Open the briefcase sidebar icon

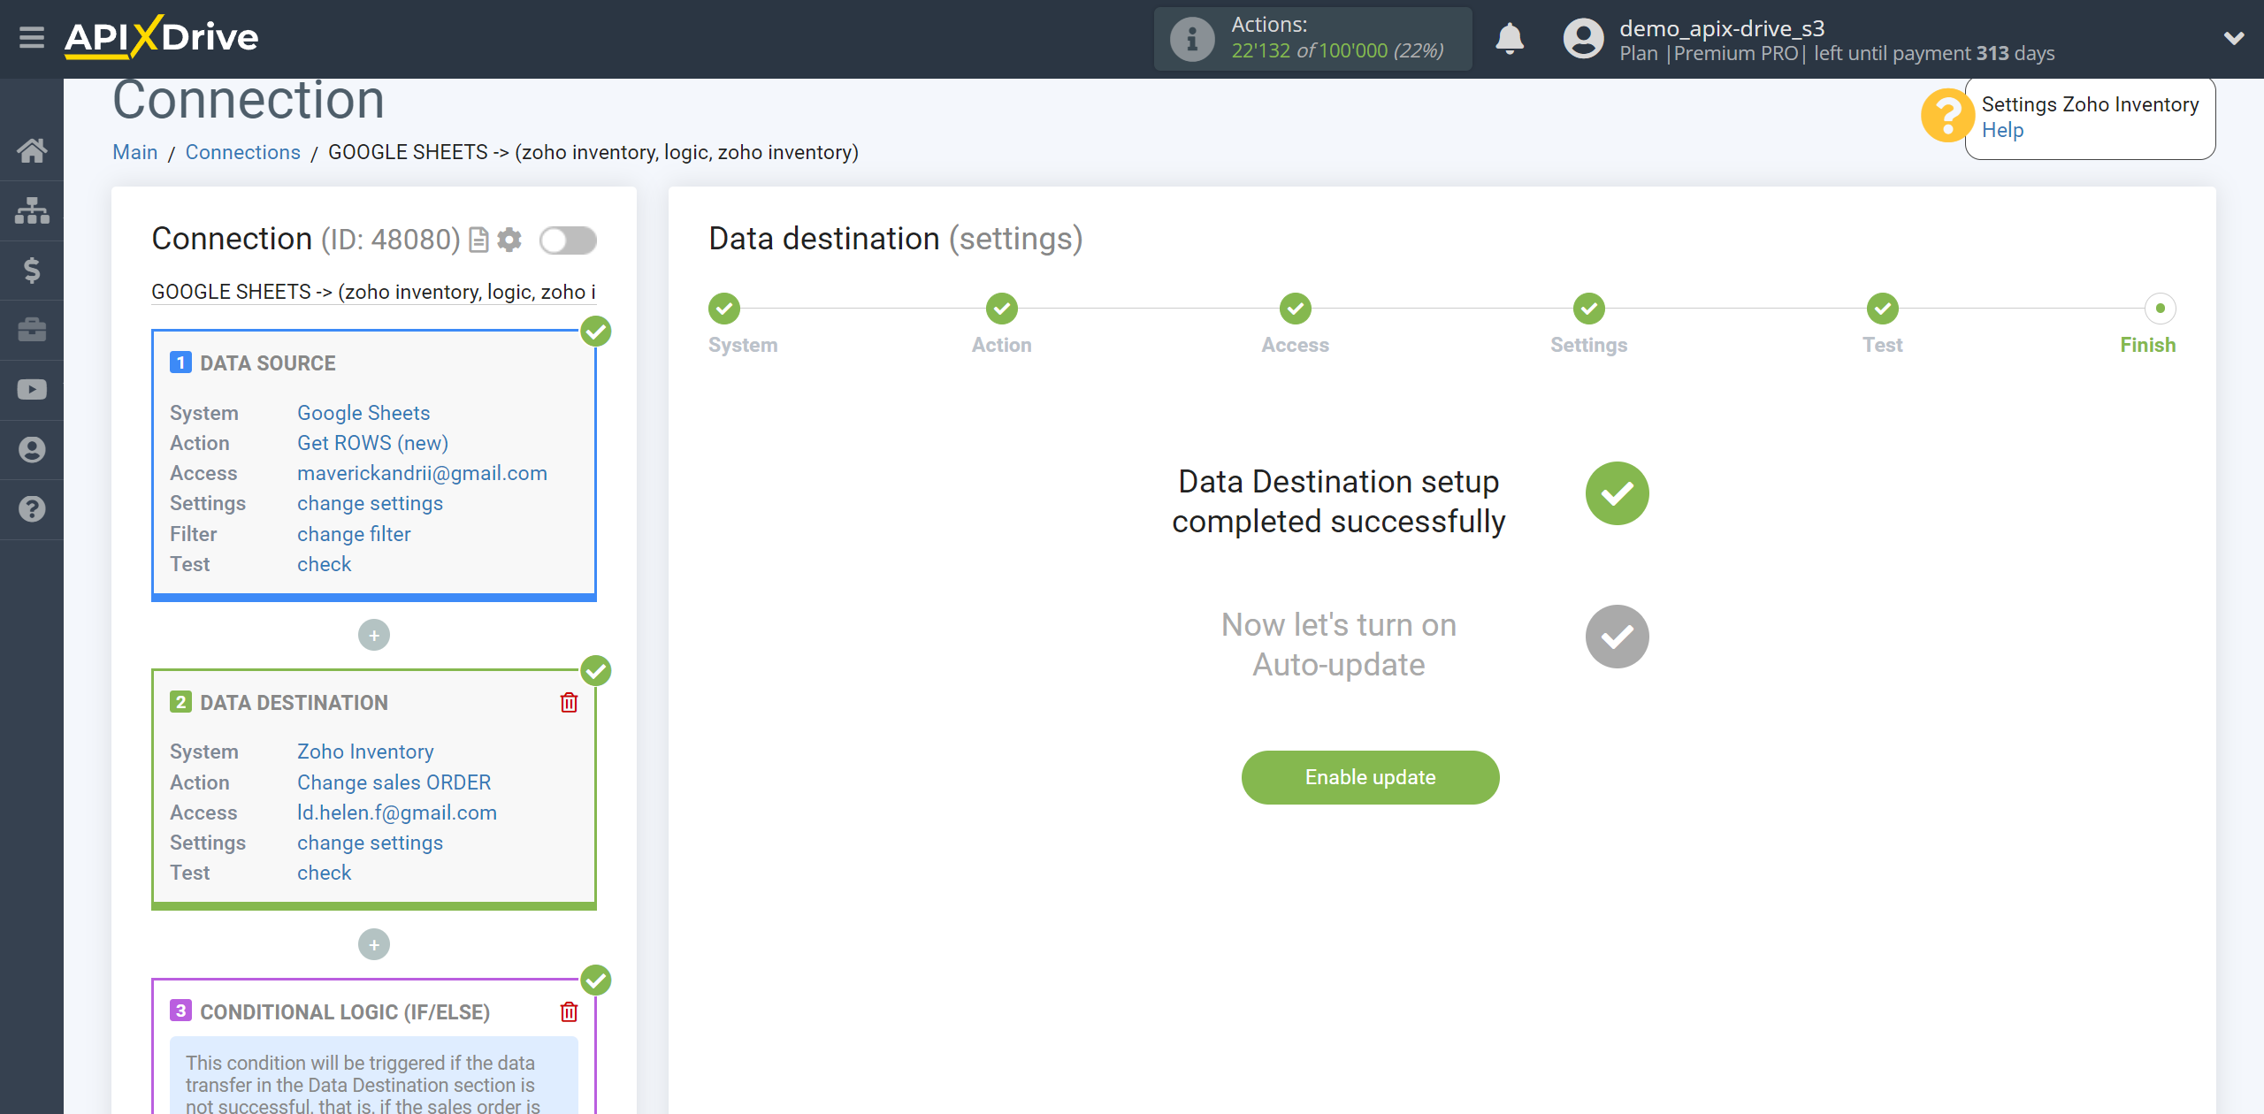click(32, 330)
